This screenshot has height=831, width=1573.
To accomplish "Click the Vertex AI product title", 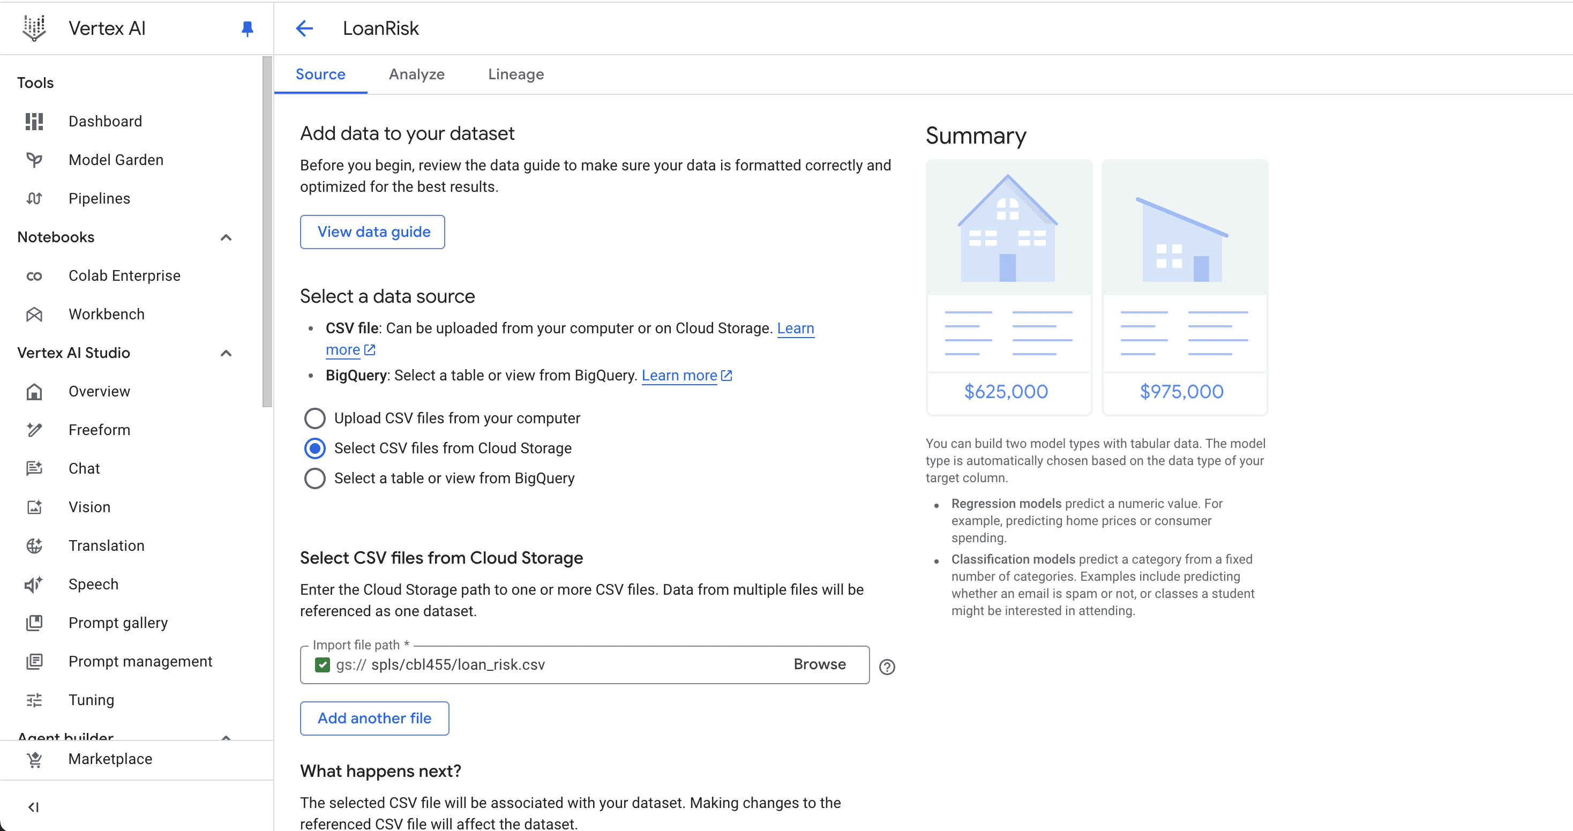I will tap(107, 29).
